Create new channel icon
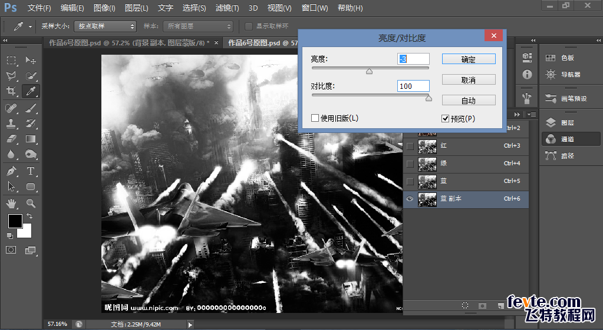 [x=500, y=305]
